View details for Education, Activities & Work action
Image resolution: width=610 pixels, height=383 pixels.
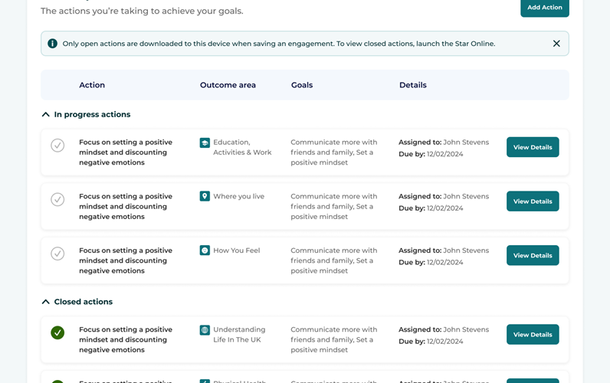(x=532, y=147)
